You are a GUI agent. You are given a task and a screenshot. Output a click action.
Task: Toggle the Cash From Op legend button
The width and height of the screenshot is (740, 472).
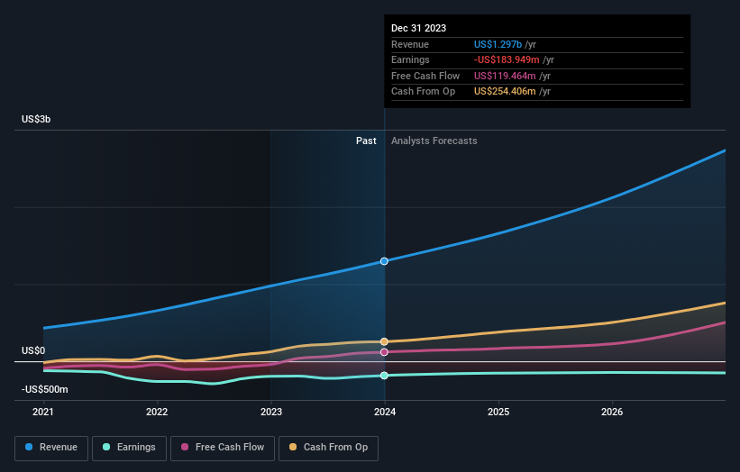pos(328,448)
